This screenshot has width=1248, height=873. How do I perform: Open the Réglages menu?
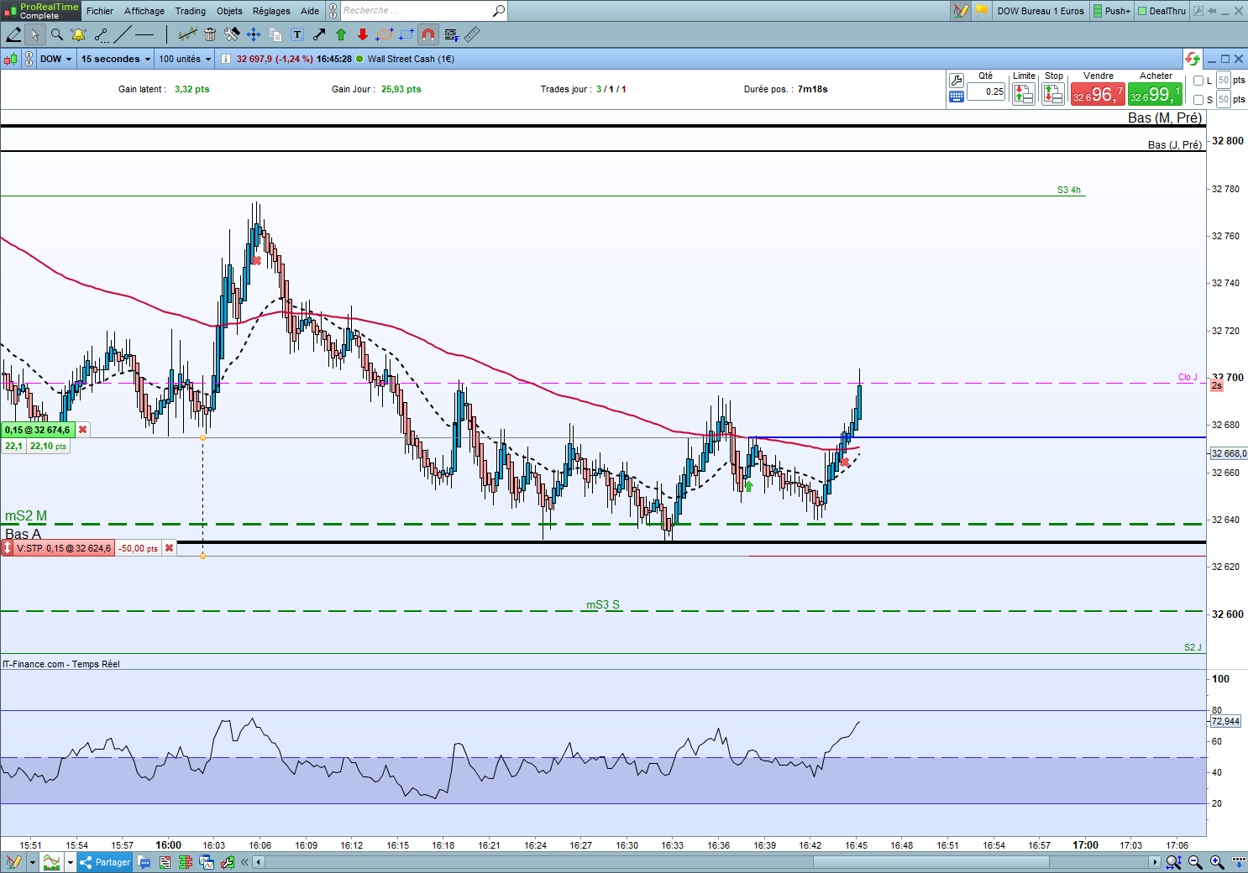[x=271, y=11]
